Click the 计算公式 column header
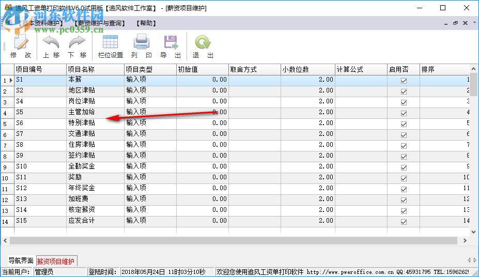Screen dimensions: 479x277 point(361,69)
